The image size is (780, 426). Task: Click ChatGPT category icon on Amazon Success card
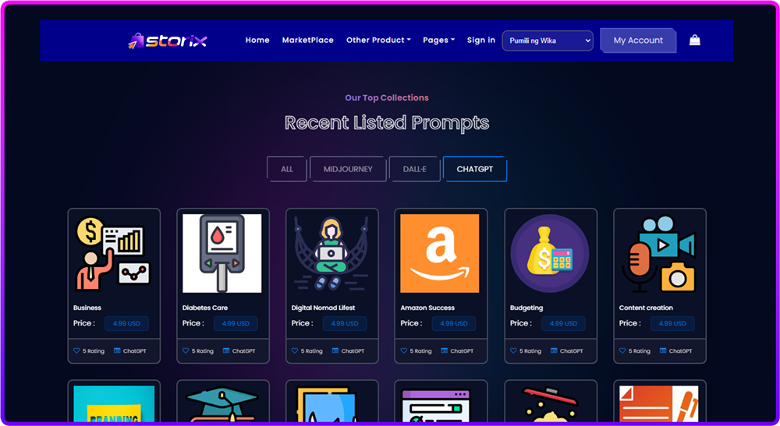click(x=445, y=350)
